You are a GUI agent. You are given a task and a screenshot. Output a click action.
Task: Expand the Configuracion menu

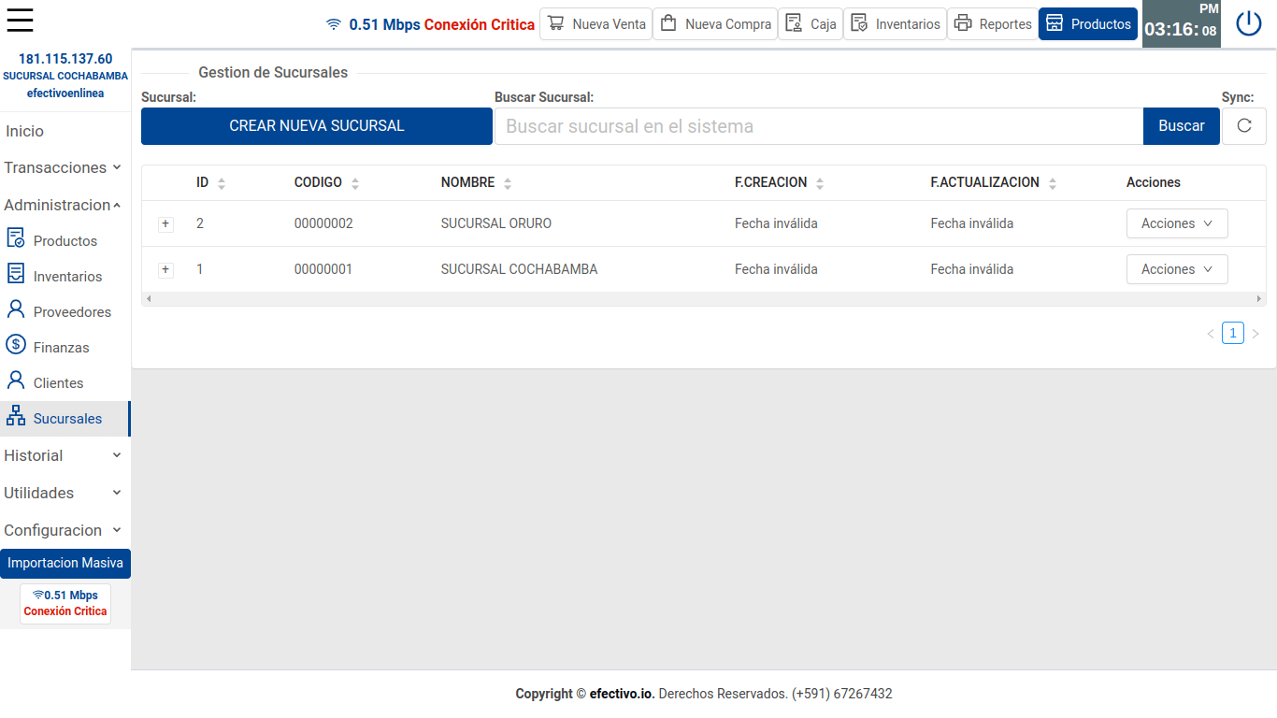(x=65, y=530)
